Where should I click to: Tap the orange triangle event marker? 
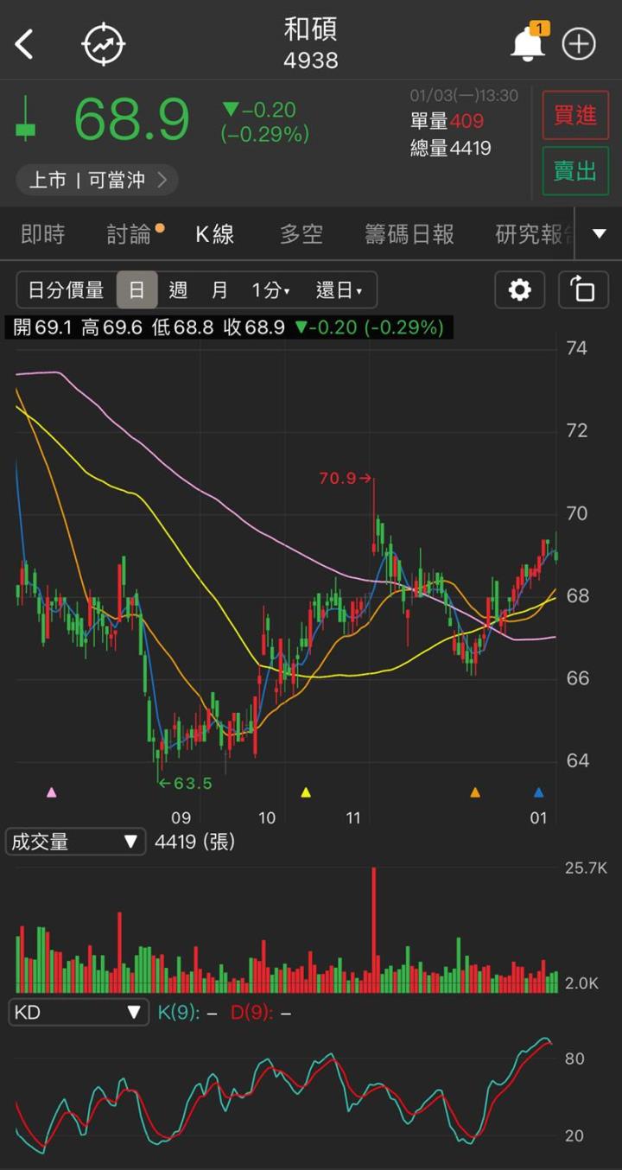474,792
